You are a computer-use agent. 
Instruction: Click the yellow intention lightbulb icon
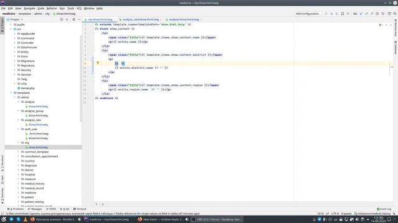pyautogui.click(x=98, y=63)
